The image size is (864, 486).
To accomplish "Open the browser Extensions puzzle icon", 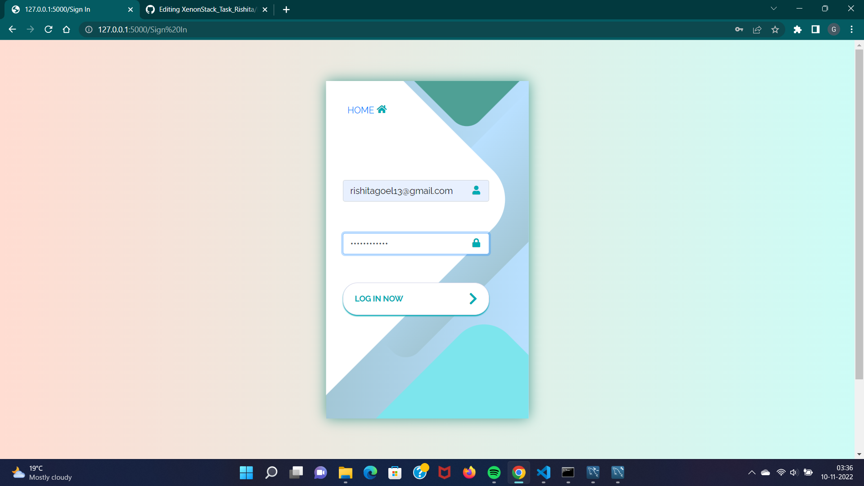I will coord(798,29).
